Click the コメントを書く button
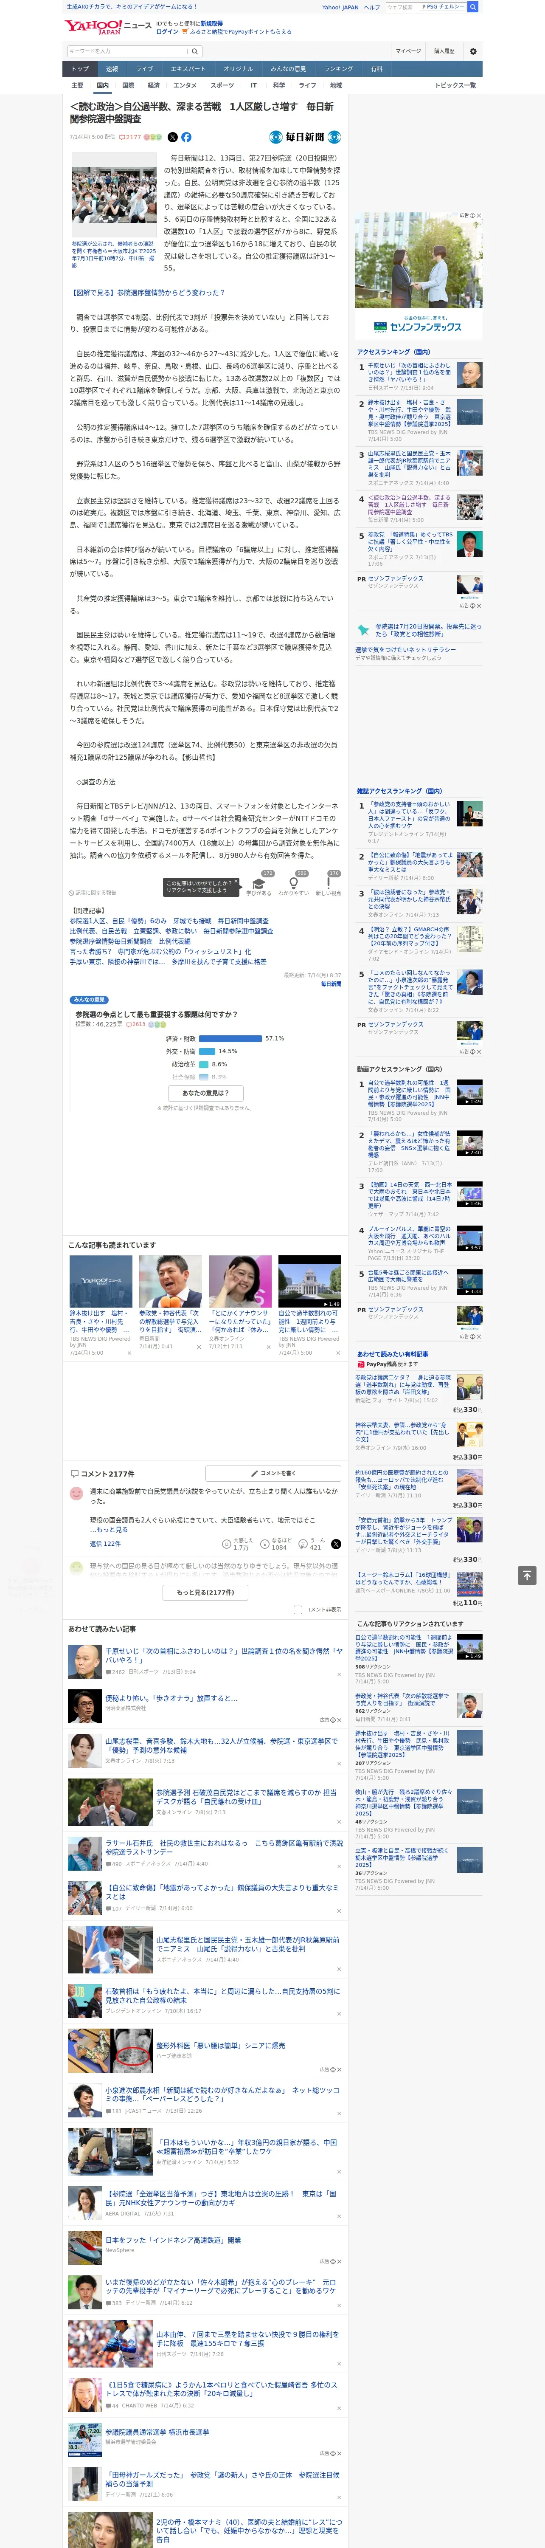 [x=273, y=1473]
